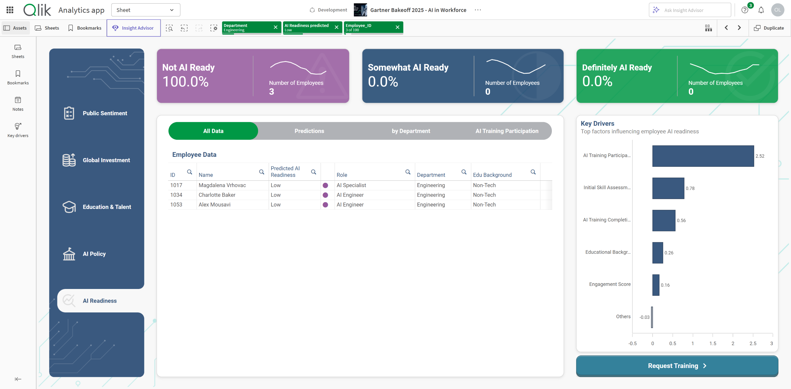Open help icon with badge

745,10
